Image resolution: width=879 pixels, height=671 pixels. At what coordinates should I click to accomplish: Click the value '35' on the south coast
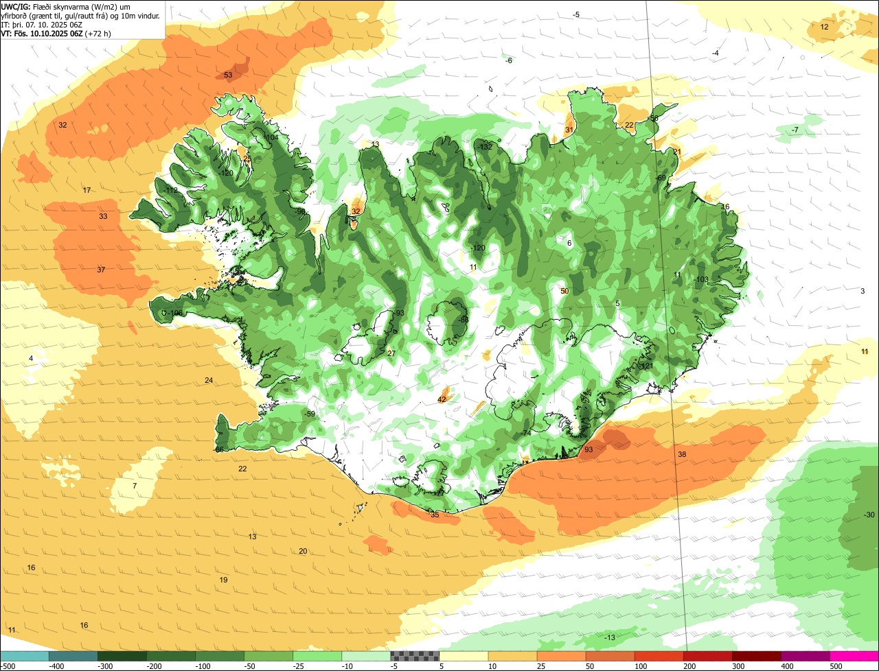(434, 515)
